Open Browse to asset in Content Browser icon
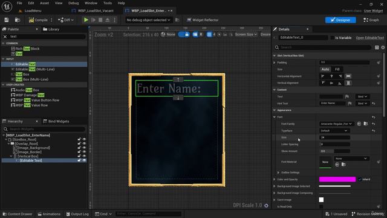Viewport: 387px width, 218px height. tap(18, 20)
